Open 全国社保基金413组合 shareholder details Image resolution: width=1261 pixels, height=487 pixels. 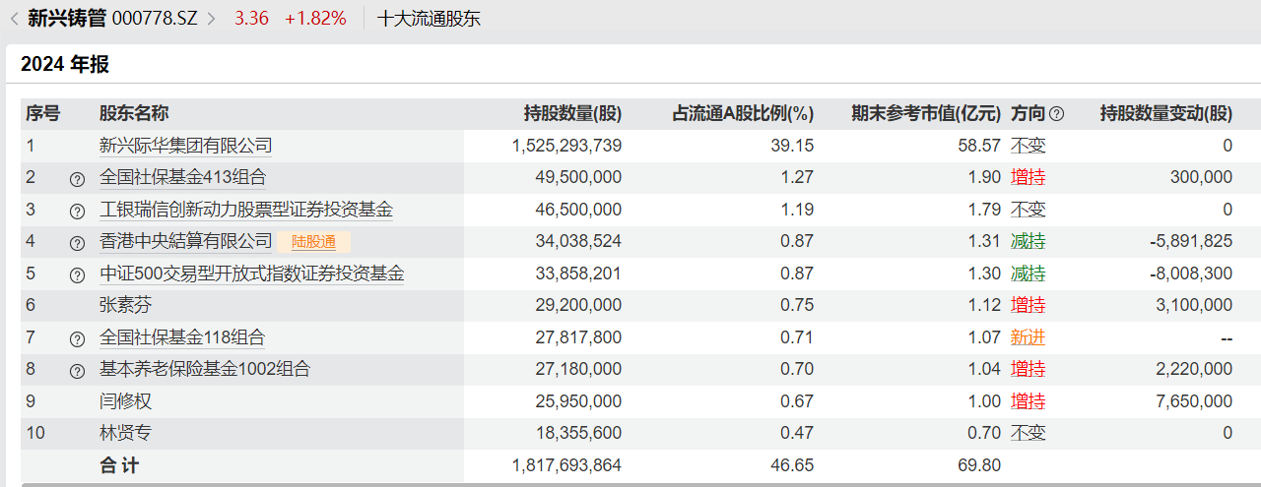pyautogui.click(x=182, y=178)
